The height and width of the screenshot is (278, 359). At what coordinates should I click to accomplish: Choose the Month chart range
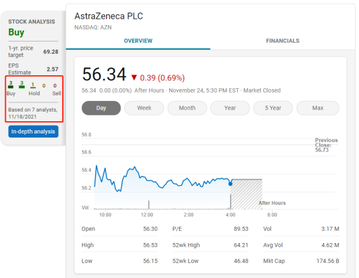click(x=187, y=108)
